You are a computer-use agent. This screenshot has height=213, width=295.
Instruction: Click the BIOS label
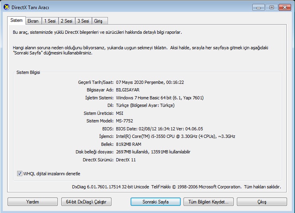(x=108, y=129)
